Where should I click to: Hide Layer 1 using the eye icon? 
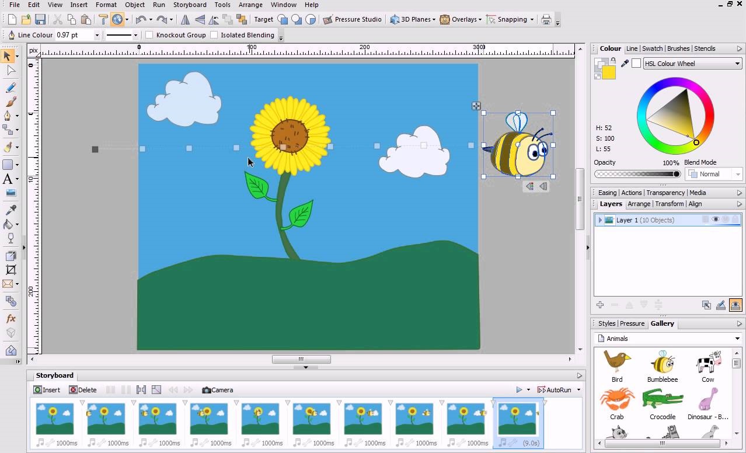(715, 219)
